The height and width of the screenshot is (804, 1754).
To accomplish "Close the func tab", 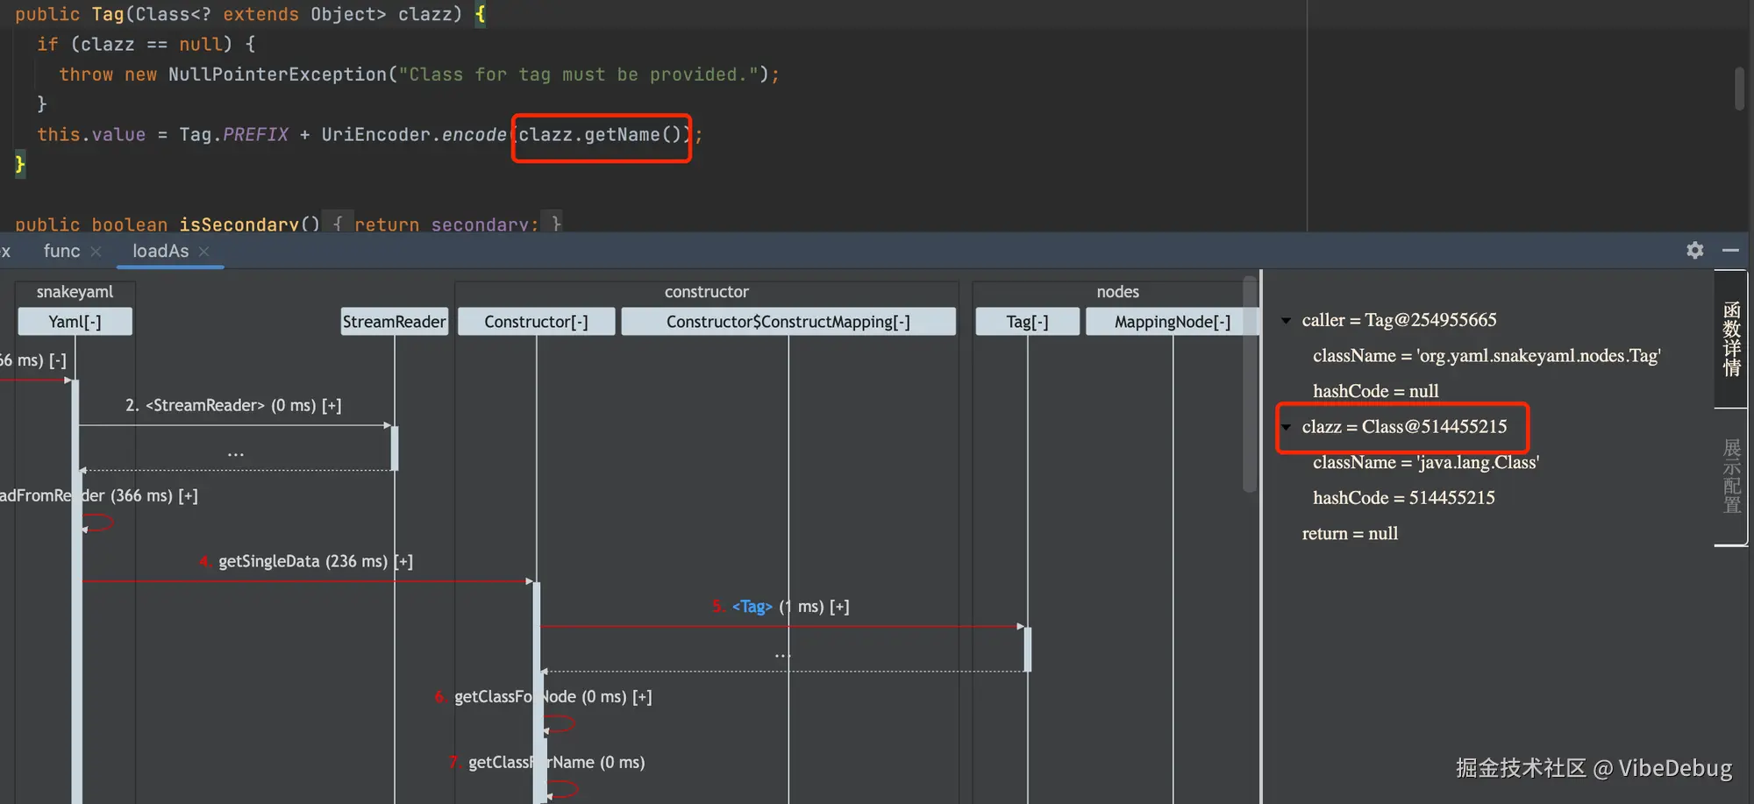I will [96, 252].
